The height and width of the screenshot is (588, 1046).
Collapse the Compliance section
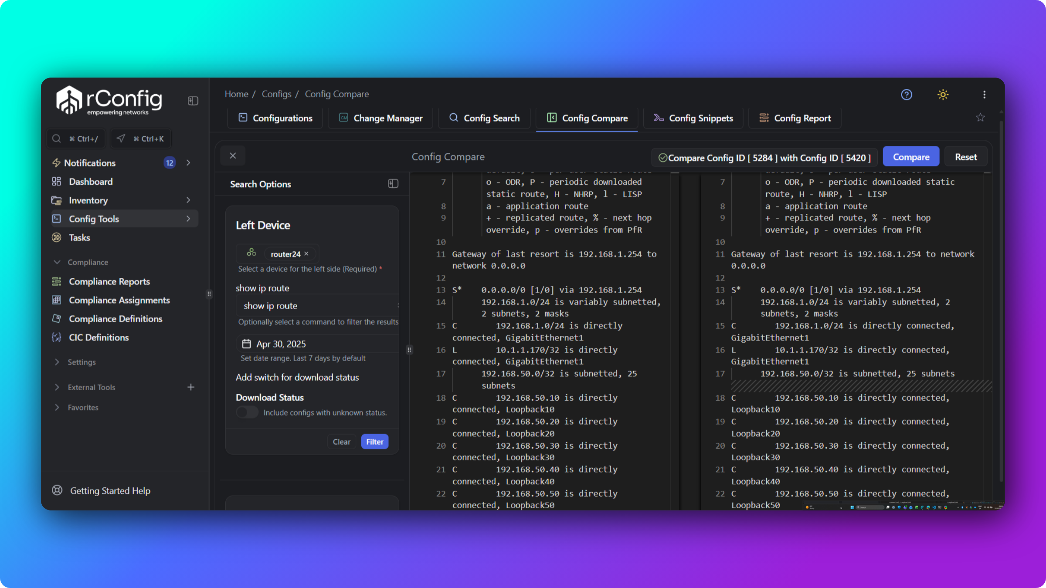pos(57,262)
